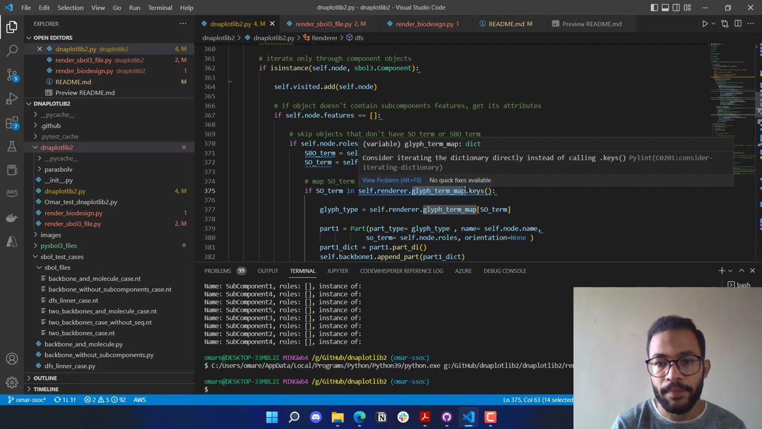Open the AWS Toolkit view
This screenshot has height=429, width=762.
pos(12,193)
